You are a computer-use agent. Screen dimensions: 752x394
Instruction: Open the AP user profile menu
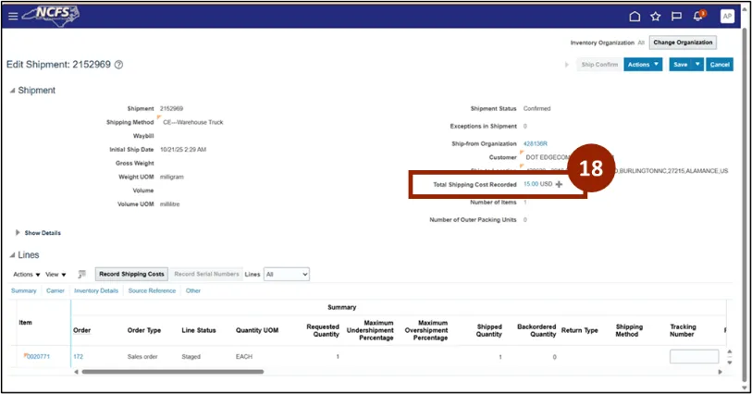coord(727,17)
